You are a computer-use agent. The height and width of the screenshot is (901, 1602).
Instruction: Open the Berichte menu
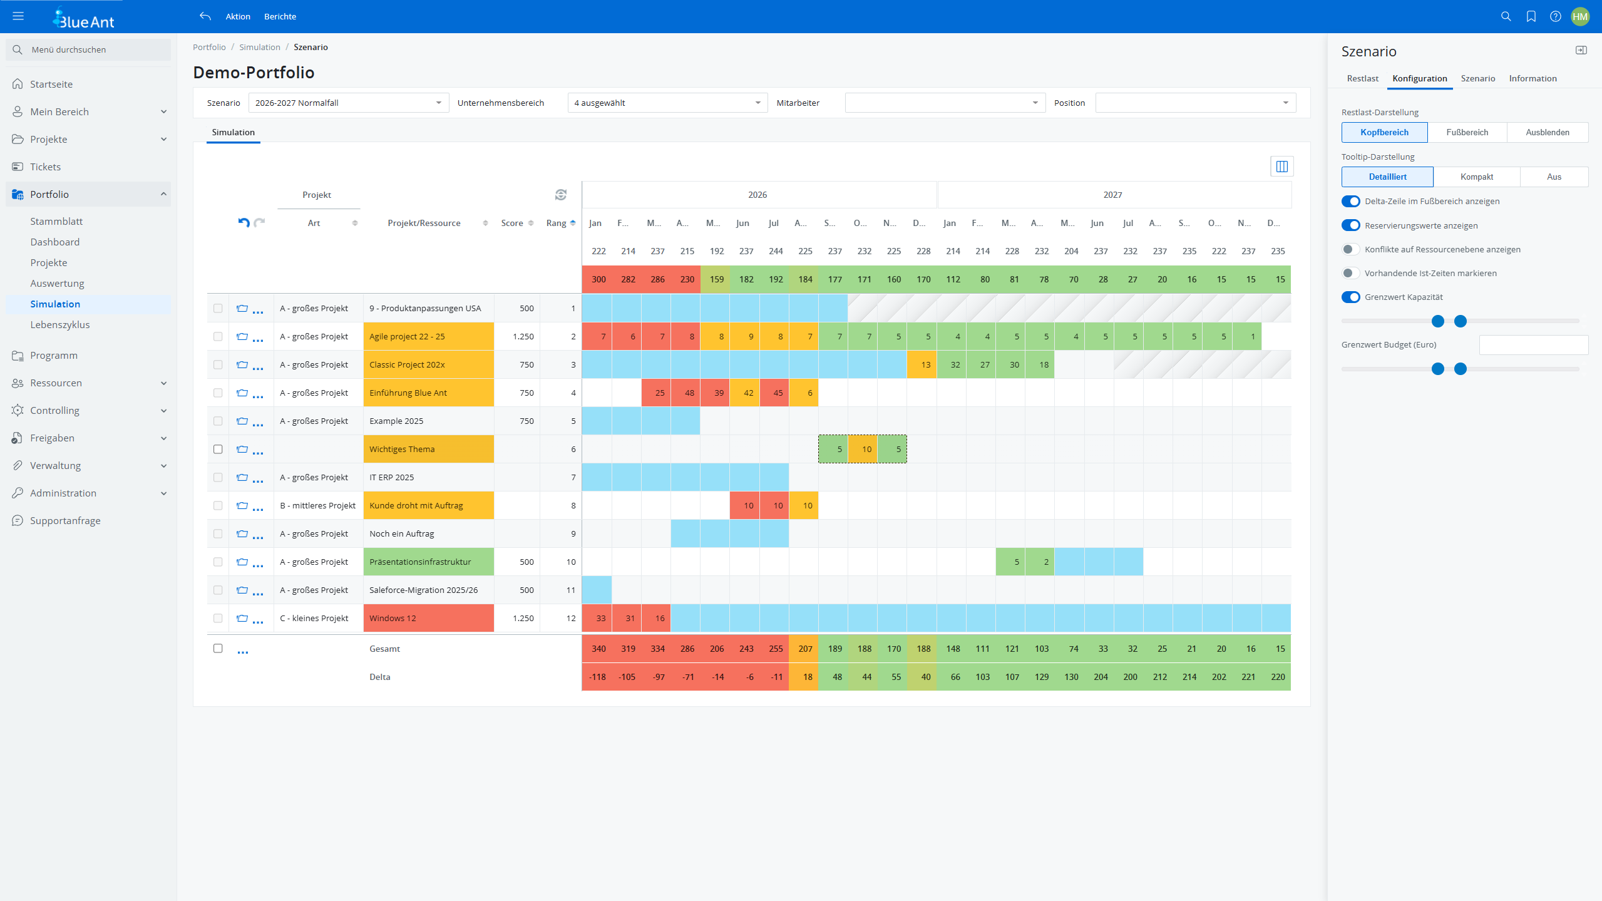pyautogui.click(x=280, y=16)
